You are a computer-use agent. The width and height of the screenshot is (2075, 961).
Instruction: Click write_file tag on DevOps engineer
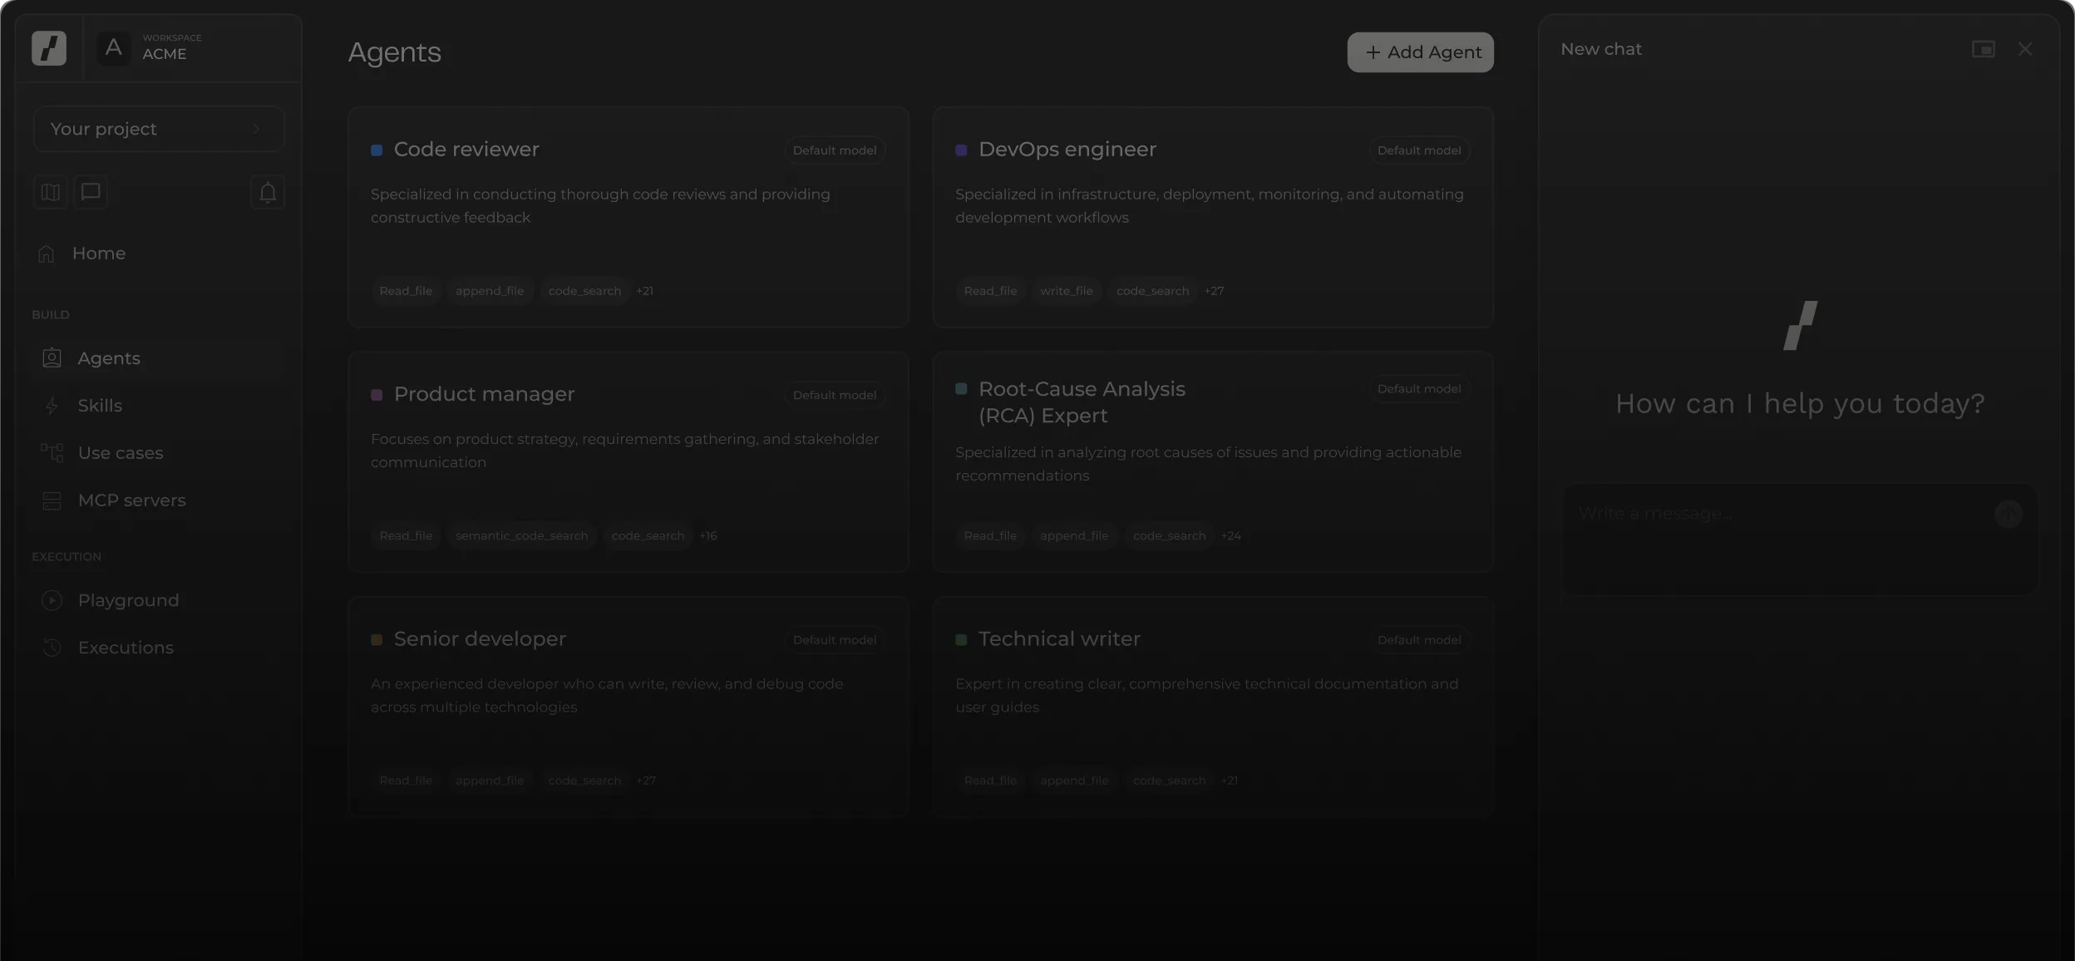[x=1067, y=291]
